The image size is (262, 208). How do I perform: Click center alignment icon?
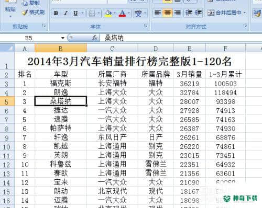click(x=168, y=13)
